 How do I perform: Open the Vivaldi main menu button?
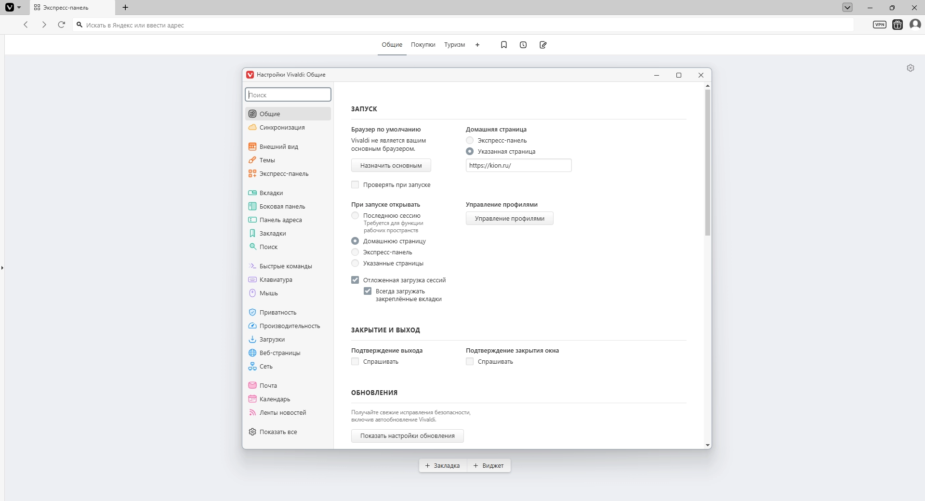click(13, 7)
